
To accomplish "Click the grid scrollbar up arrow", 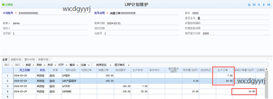I will coord(266,69).
